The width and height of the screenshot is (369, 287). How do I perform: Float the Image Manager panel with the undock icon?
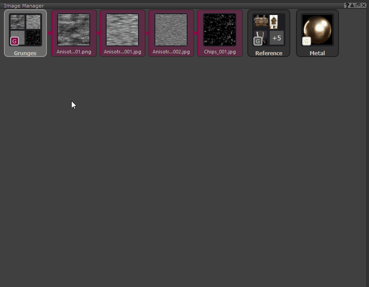tap(357, 6)
